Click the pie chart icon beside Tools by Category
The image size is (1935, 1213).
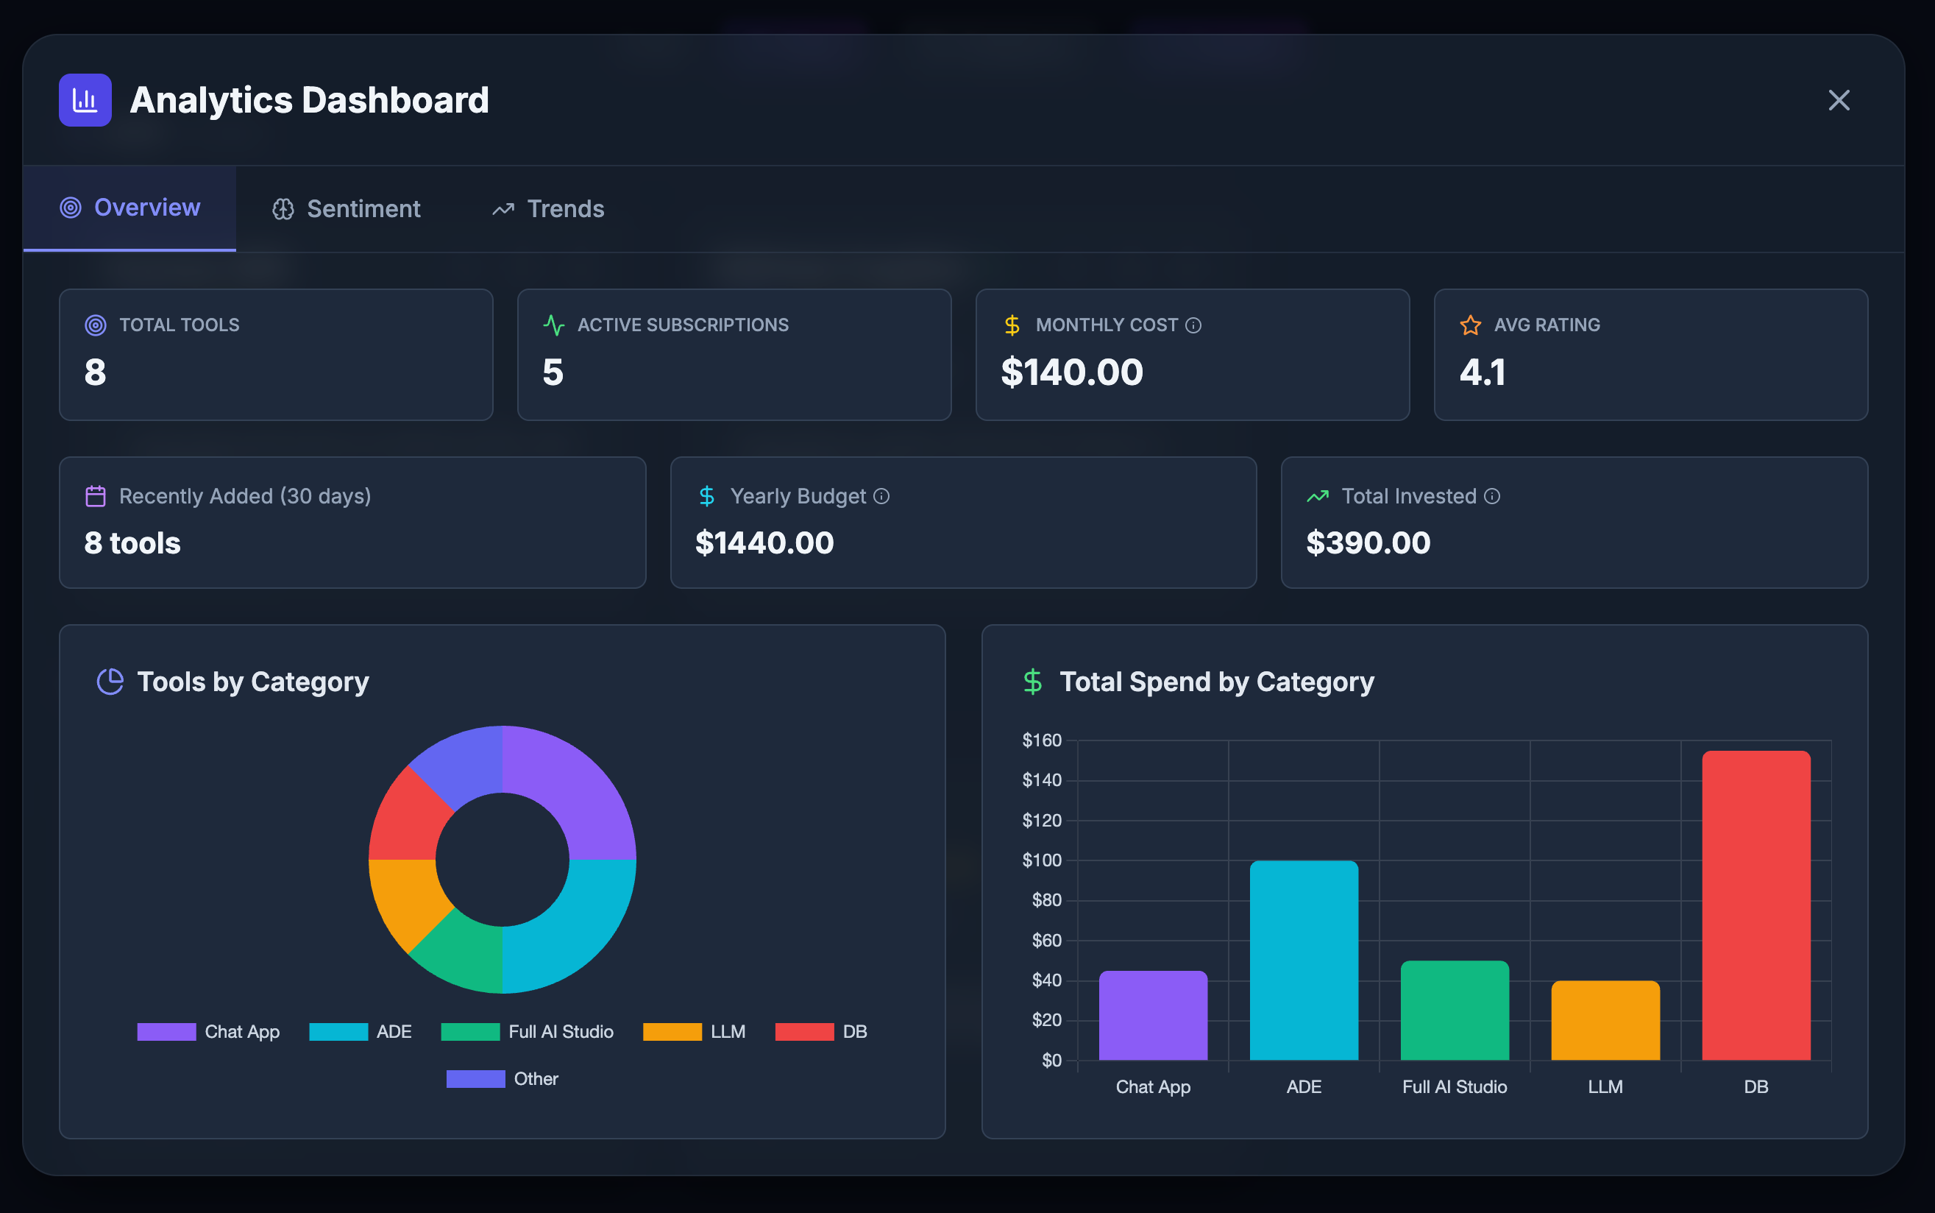pos(110,681)
